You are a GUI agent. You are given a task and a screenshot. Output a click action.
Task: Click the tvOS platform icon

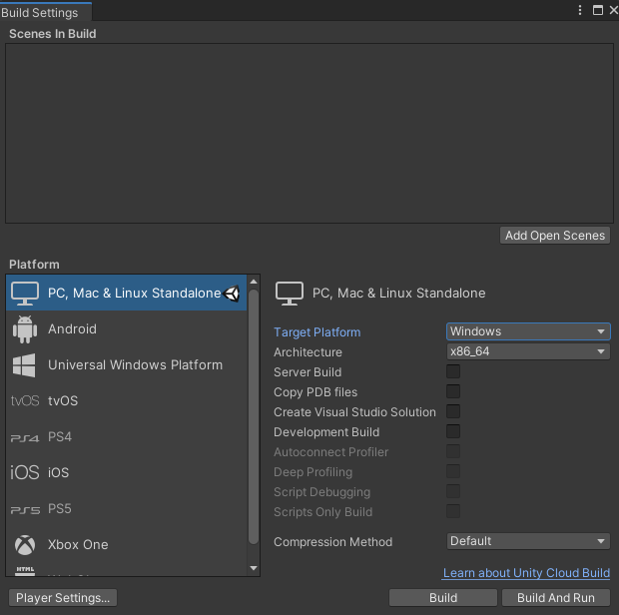tap(25, 400)
